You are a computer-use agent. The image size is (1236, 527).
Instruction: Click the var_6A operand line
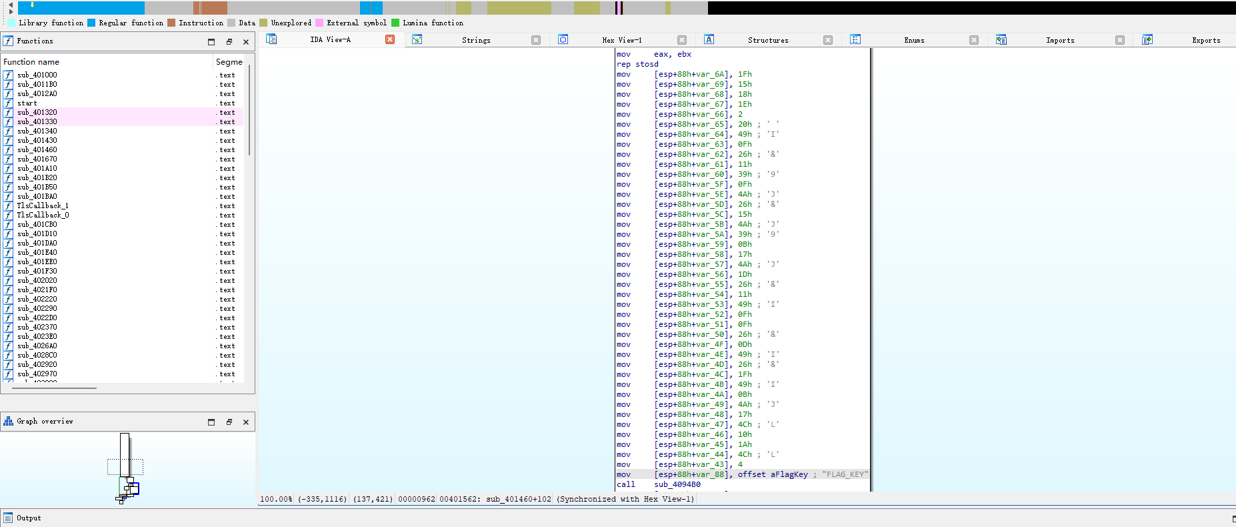pyautogui.click(x=684, y=74)
